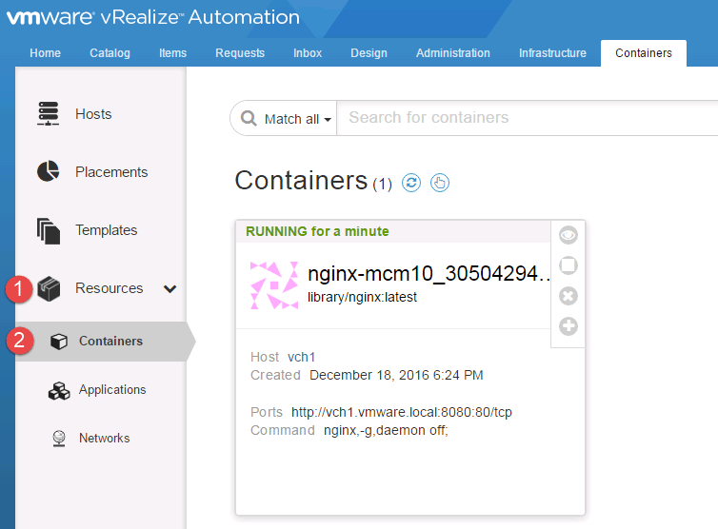Toggle container details eye icon
The width and height of the screenshot is (718, 529).
(x=568, y=235)
